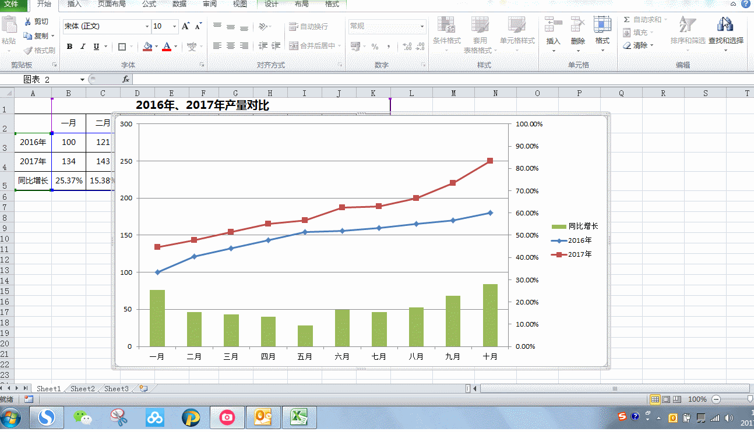
Task: Open the font size dropdown
Action: point(174,26)
